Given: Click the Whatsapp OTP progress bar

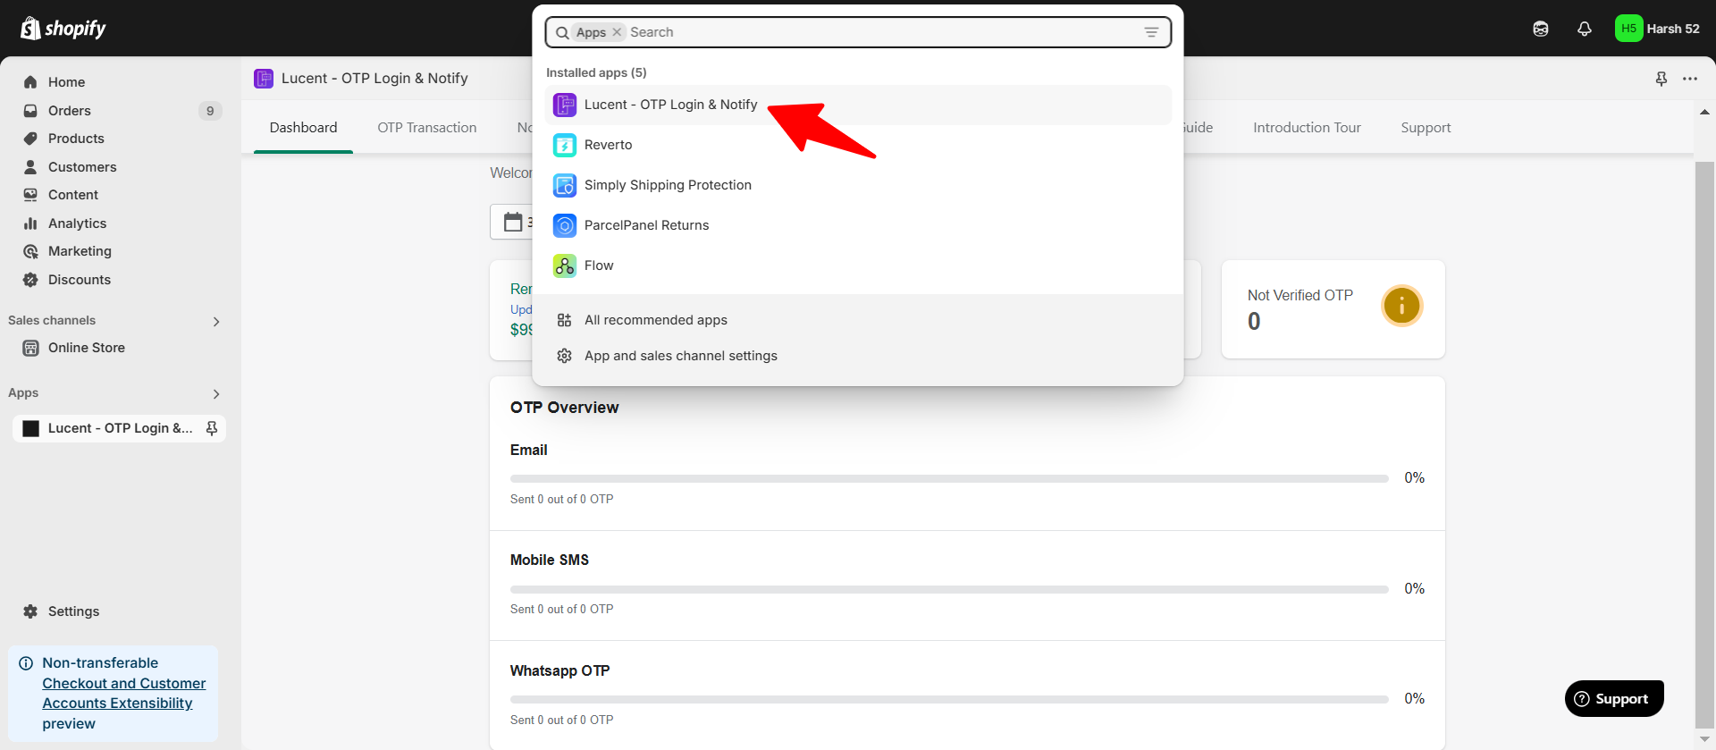Looking at the screenshot, I should click(949, 699).
